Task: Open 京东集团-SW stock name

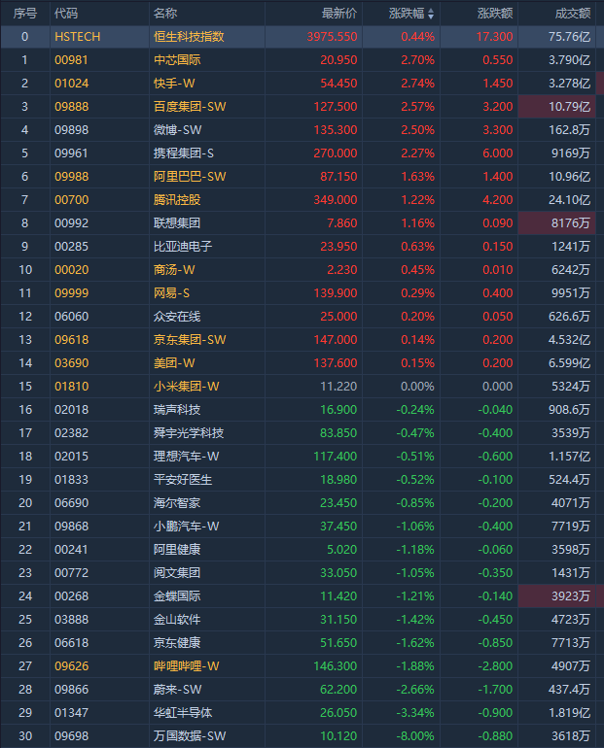Action: coord(190,340)
